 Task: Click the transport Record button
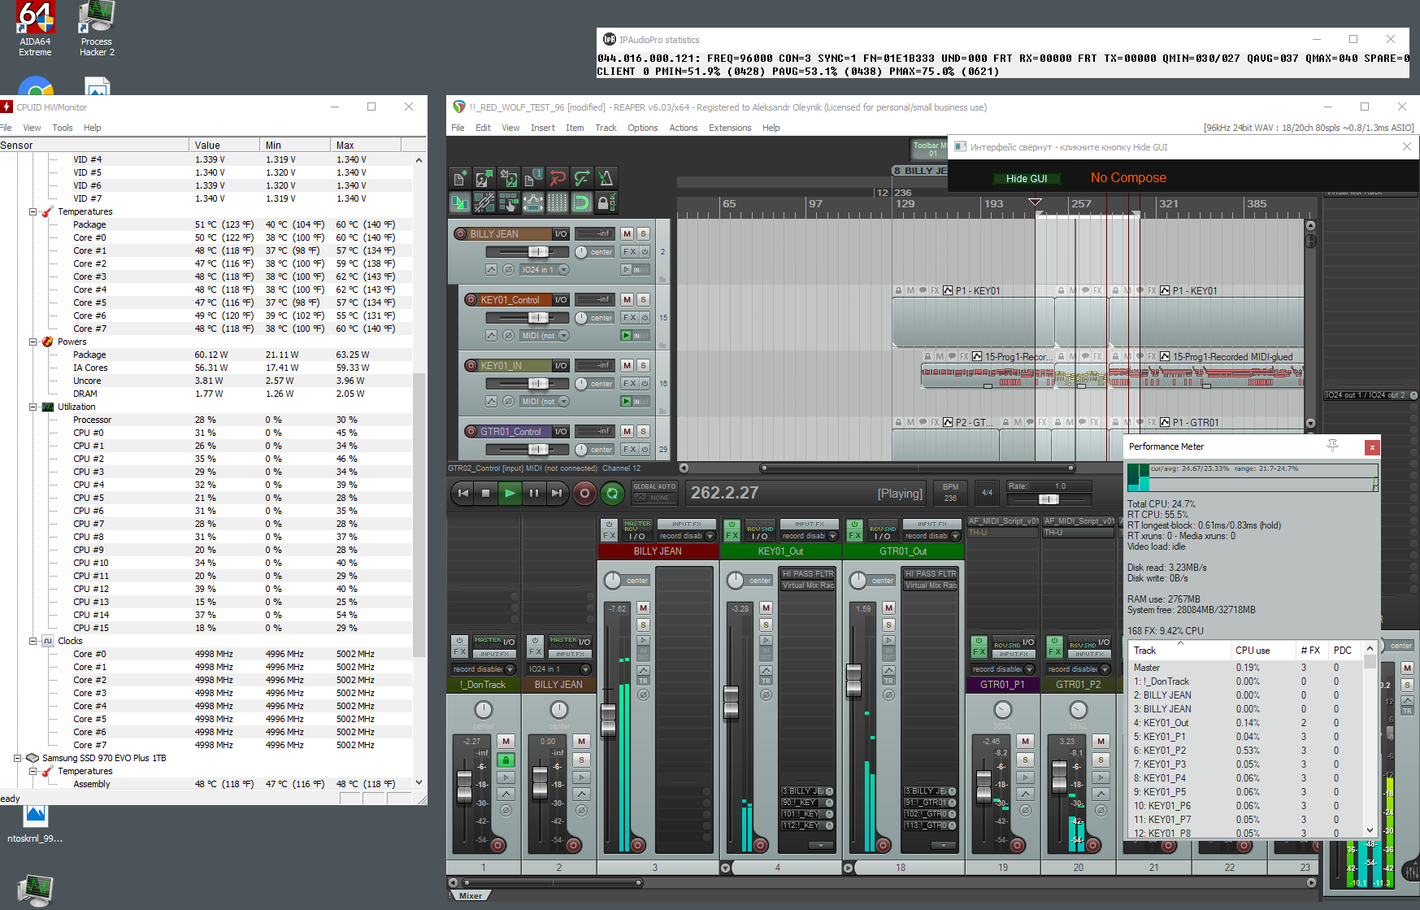click(x=584, y=493)
